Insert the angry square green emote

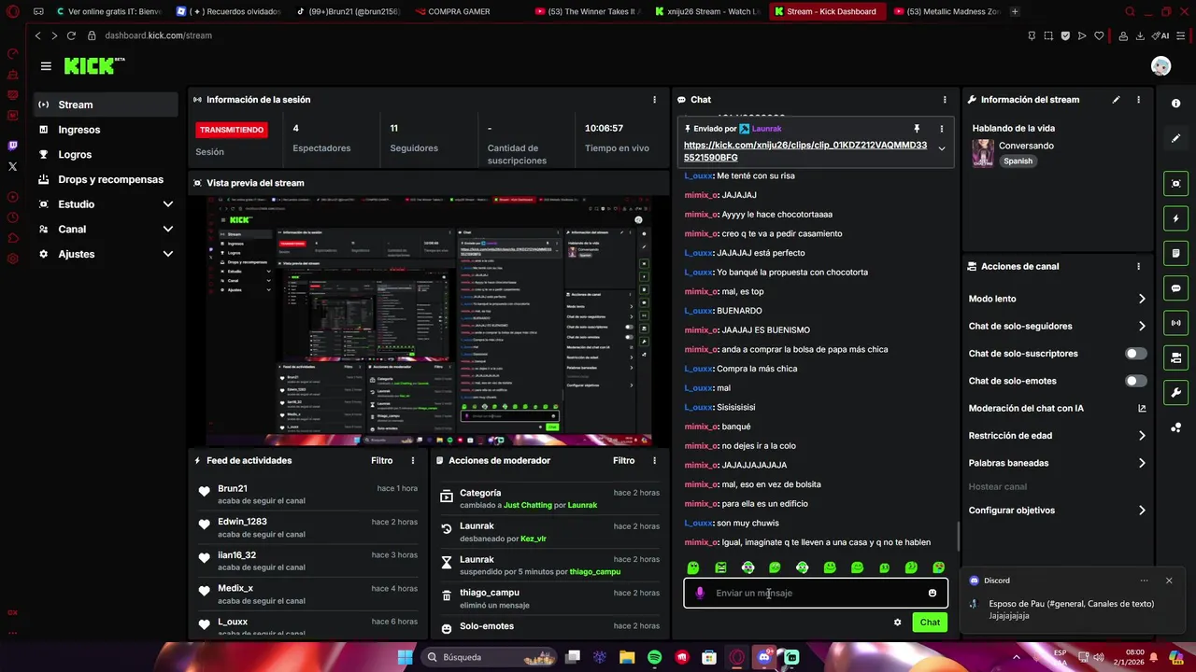pyautogui.click(x=720, y=567)
